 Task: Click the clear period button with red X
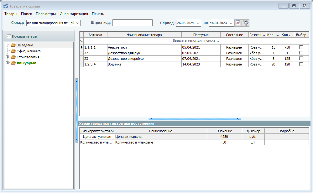pos(238,23)
